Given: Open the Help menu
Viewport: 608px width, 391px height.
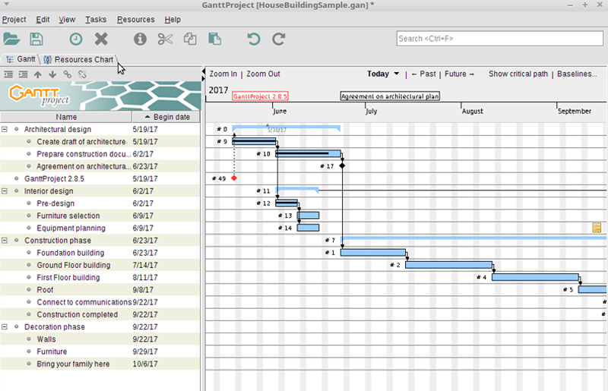Looking at the screenshot, I should coord(173,20).
